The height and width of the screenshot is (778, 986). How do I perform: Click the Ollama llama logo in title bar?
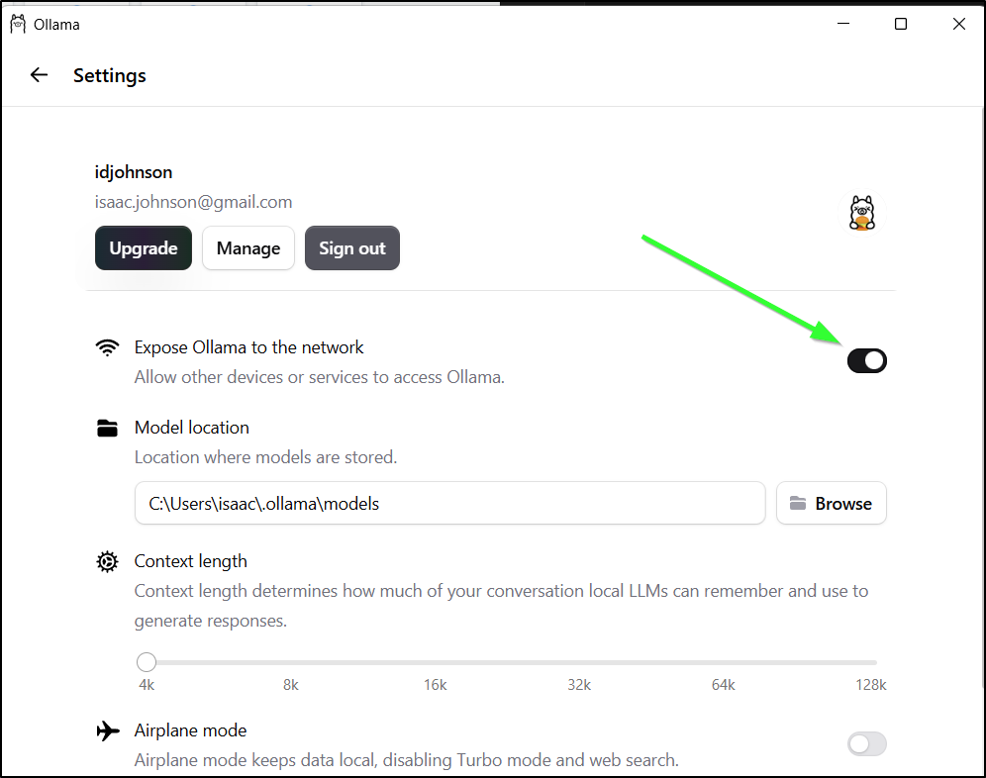[18, 24]
